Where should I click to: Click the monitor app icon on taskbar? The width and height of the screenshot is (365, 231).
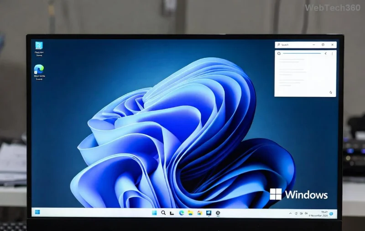tap(209, 213)
